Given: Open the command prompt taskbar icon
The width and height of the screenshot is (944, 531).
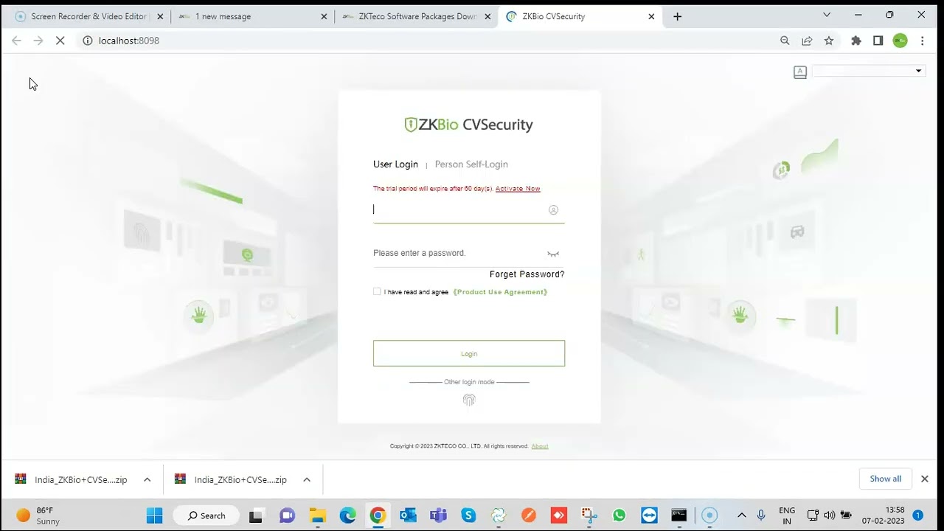Looking at the screenshot, I should (x=679, y=515).
